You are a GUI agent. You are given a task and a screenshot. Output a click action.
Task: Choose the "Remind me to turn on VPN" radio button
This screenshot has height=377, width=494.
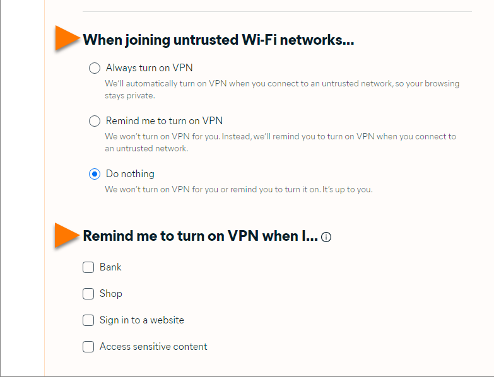point(95,121)
